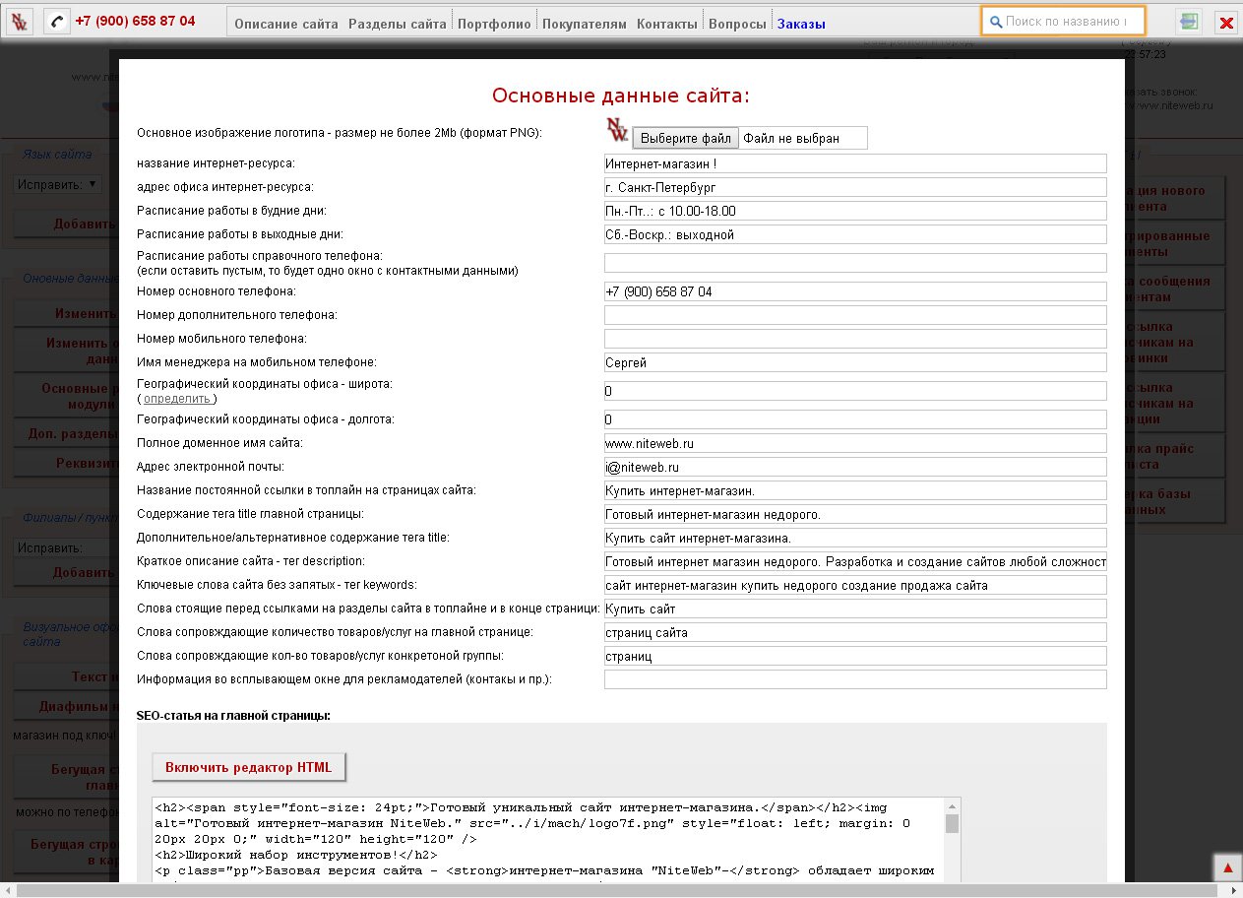This screenshot has height=898, width=1243.
Task: Click the определить coordinates link
Action: click(x=177, y=399)
